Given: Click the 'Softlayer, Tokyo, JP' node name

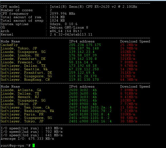Looking at the screenshot, I should 22,121.
